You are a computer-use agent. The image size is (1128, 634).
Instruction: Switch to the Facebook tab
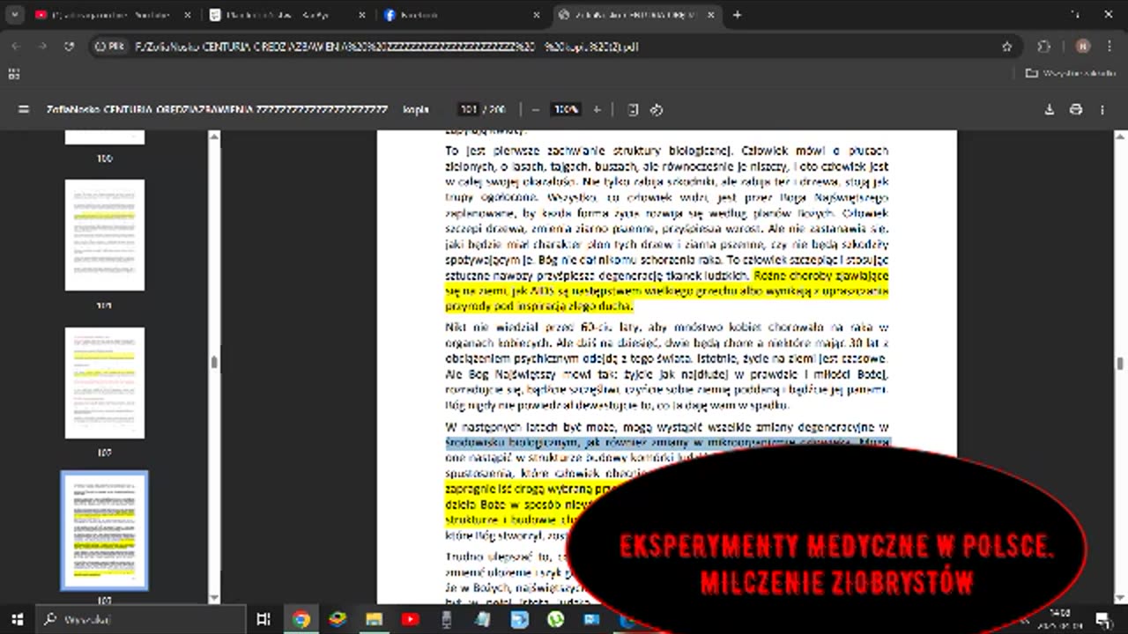click(459, 15)
